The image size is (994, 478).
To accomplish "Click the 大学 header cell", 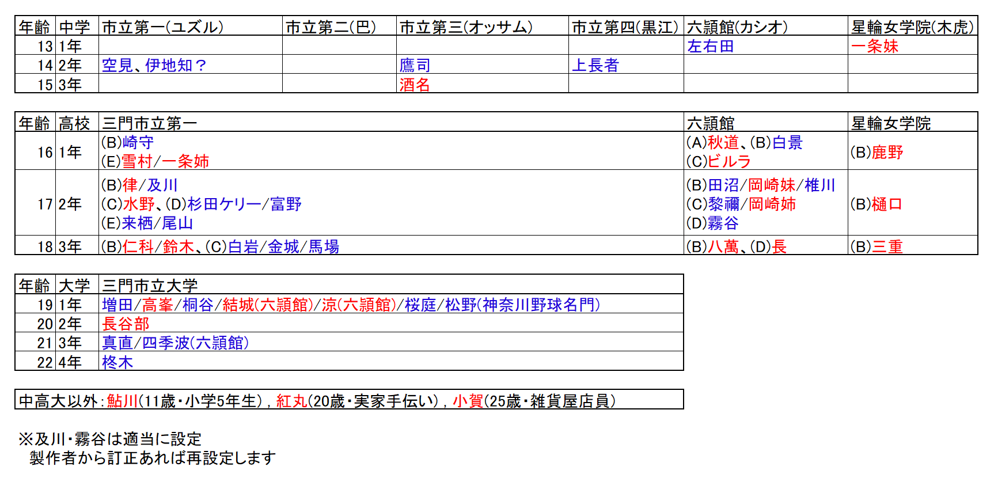I will 77,285.
